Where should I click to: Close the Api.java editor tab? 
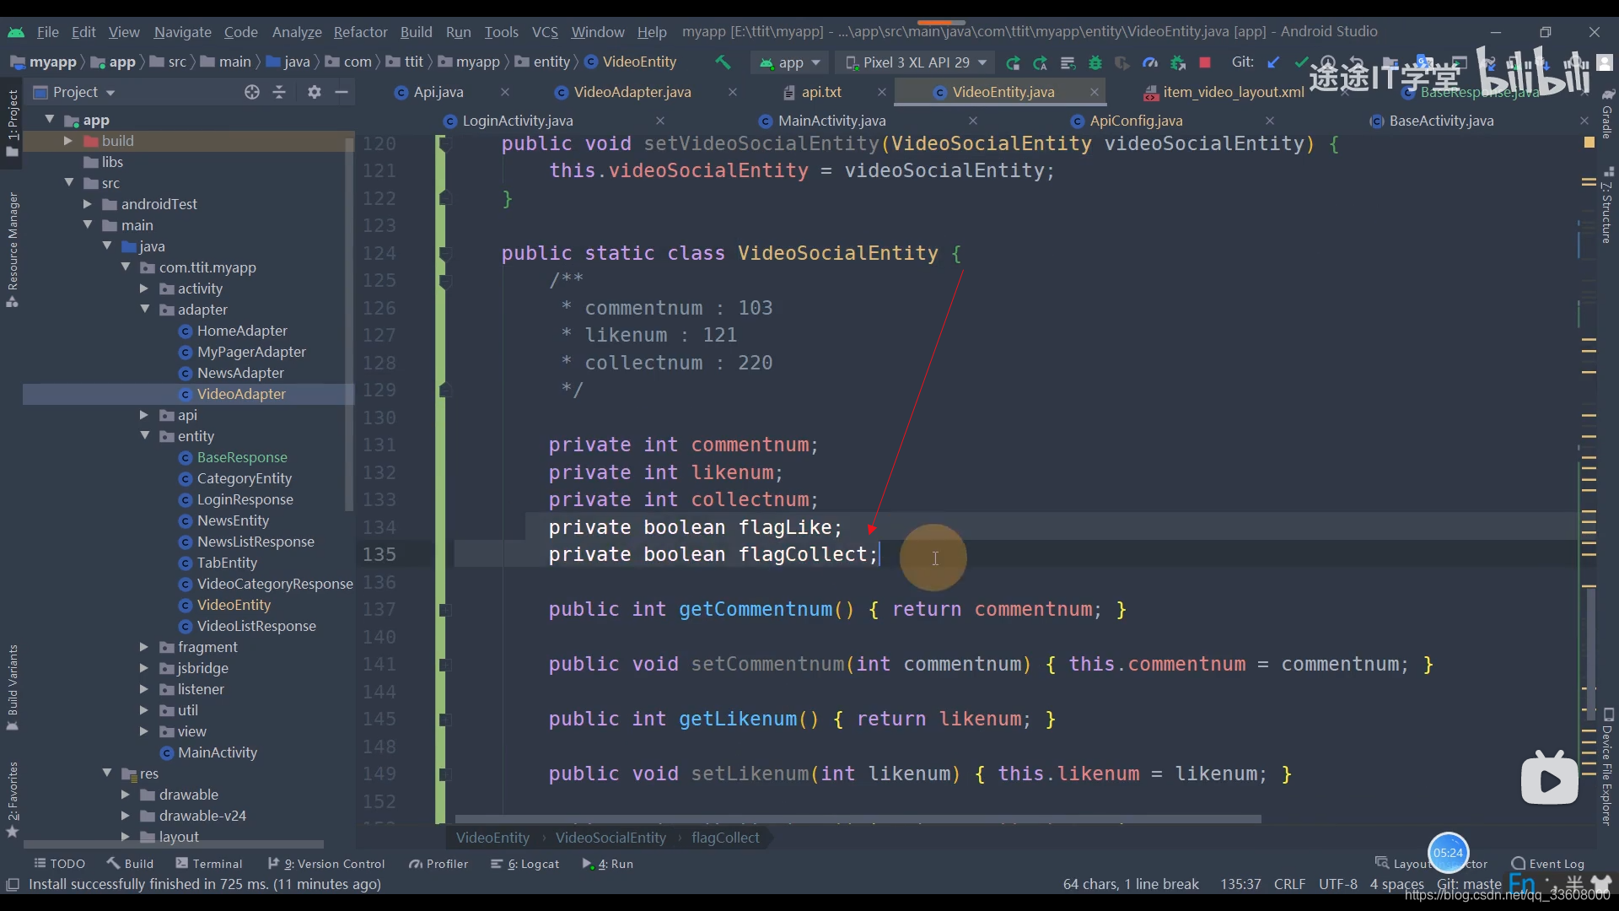point(505,92)
